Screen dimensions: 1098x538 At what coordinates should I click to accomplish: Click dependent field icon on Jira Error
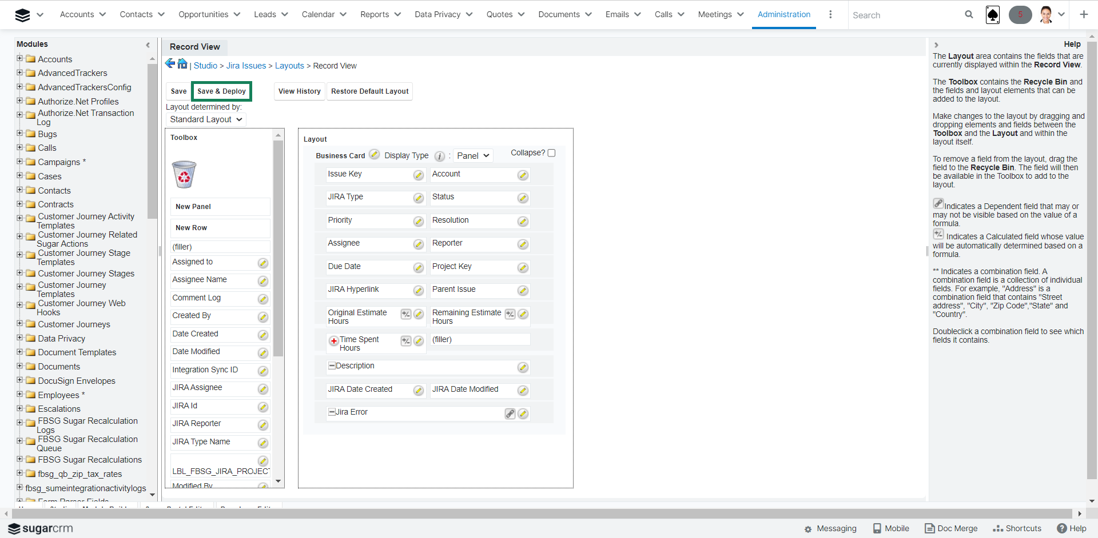pos(510,413)
